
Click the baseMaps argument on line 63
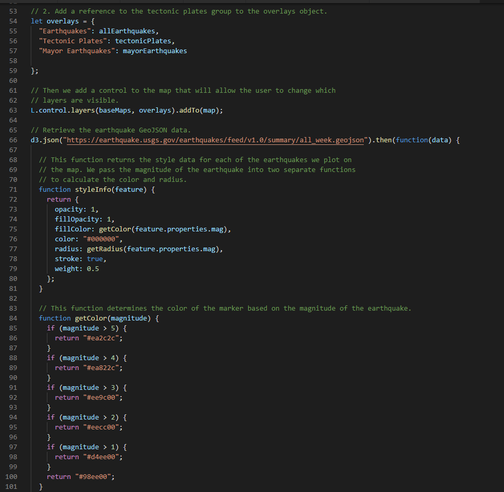[115, 110]
